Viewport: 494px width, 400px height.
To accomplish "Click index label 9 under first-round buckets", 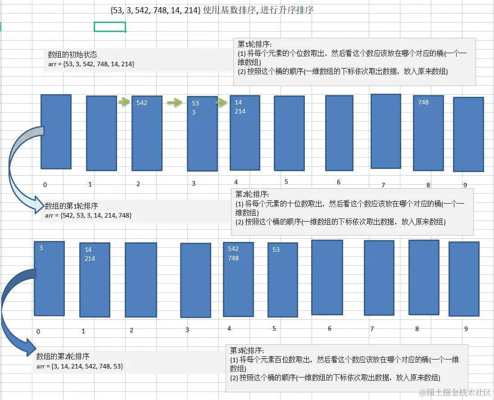I will pyautogui.click(x=465, y=185).
